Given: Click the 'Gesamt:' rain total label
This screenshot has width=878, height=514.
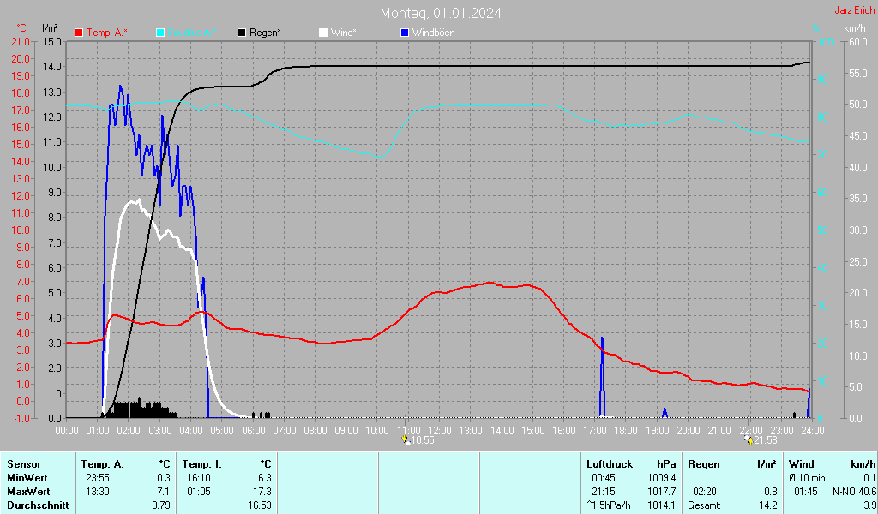Looking at the screenshot, I should tap(704, 505).
